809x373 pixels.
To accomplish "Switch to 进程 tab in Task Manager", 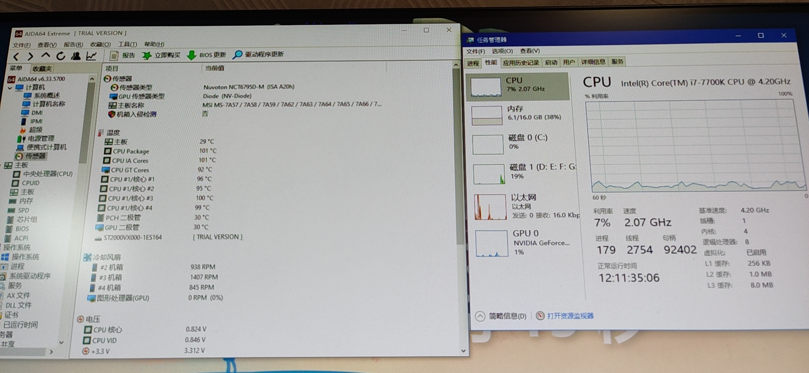I will [473, 63].
